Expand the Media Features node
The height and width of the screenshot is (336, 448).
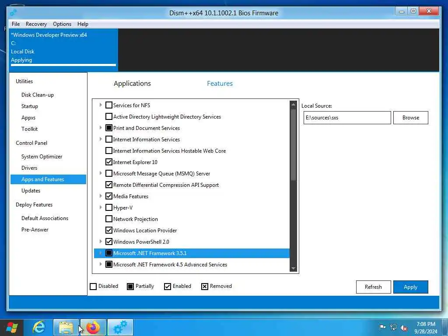point(100,196)
